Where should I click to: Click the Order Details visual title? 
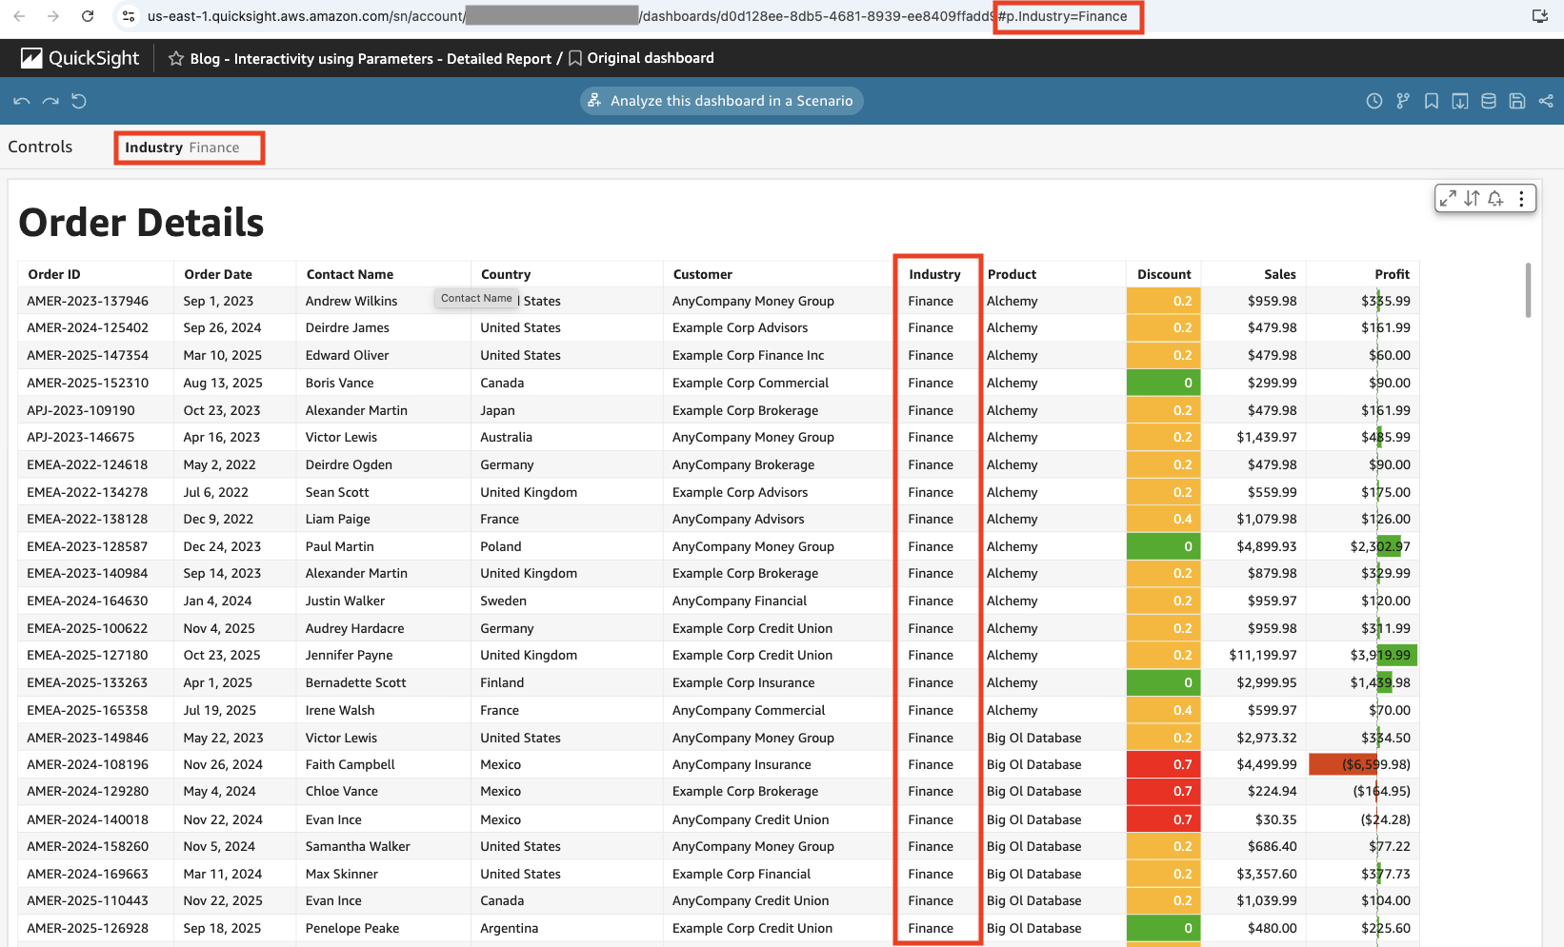click(x=141, y=223)
